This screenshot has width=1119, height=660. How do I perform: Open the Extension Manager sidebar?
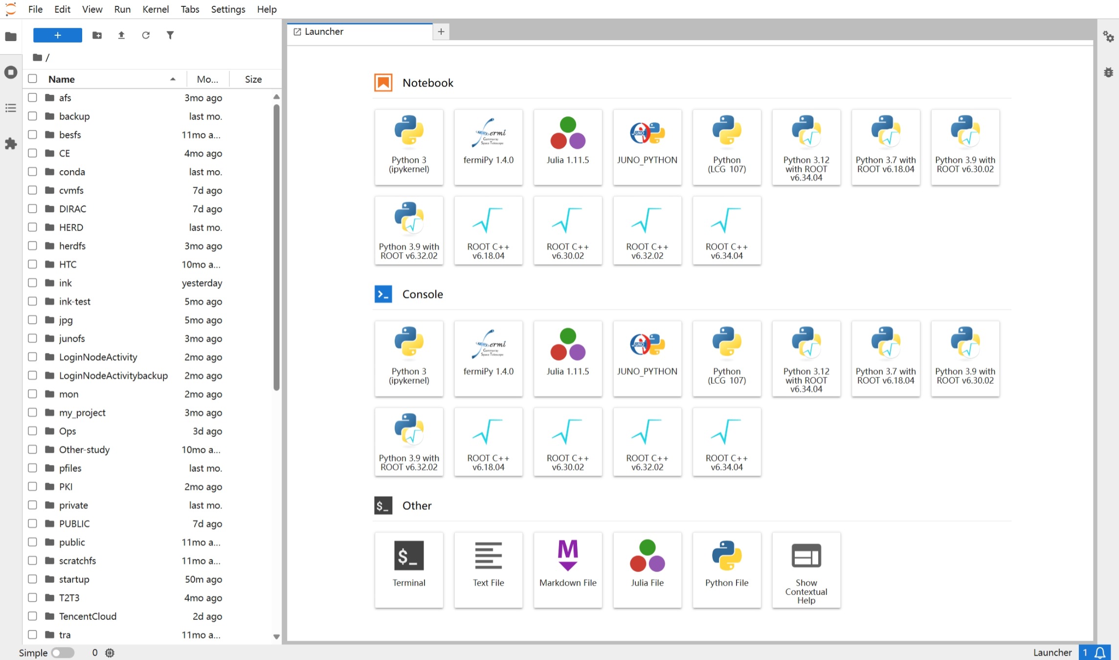point(11,144)
